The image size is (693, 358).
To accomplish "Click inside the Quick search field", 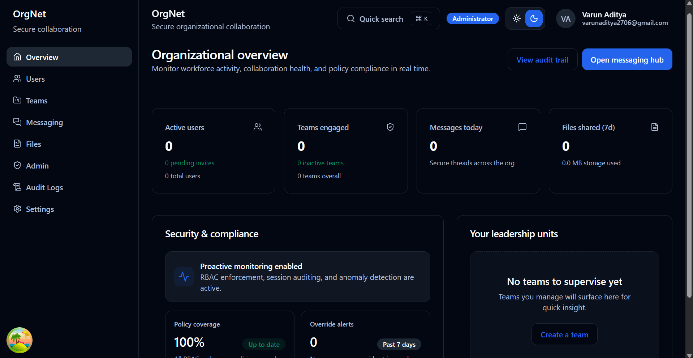I will [381, 18].
